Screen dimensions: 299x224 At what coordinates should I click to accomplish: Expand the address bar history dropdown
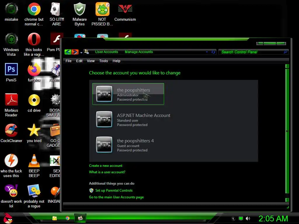207,52
